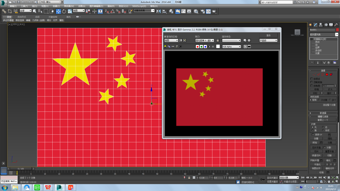The width and height of the screenshot is (340, 191).
Task: Switch to the 自由形式 ribbon tab
Action: [22, 17]
